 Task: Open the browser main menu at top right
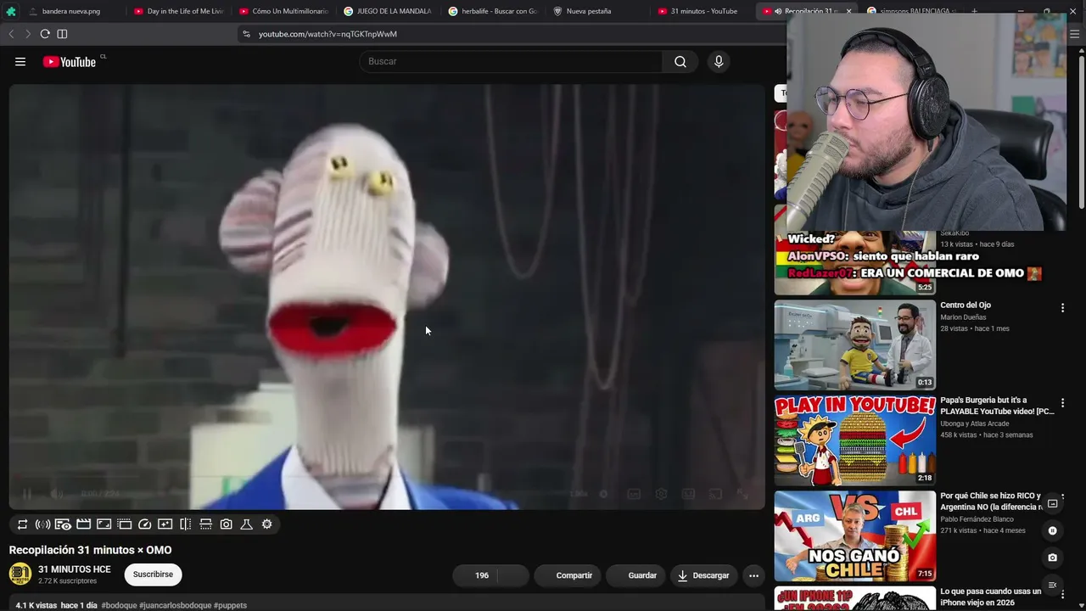(x=1075, y=34)
